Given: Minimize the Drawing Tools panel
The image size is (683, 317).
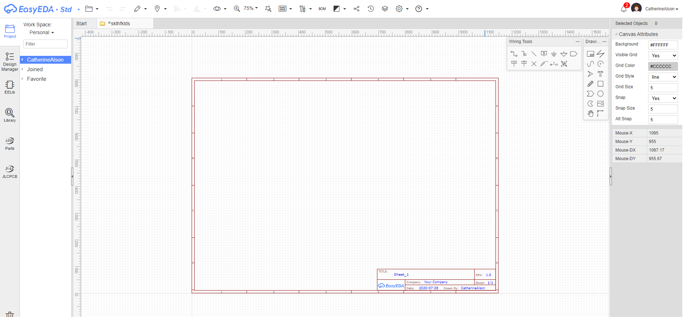Looking at the screenshot, I should click(x=604, y=42).
